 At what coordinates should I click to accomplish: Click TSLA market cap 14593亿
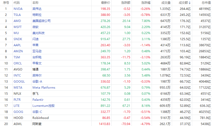[x=205, y=15]
